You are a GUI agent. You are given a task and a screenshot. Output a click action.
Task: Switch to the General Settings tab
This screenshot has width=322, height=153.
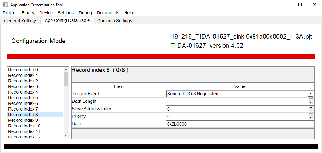coord(21,21)
